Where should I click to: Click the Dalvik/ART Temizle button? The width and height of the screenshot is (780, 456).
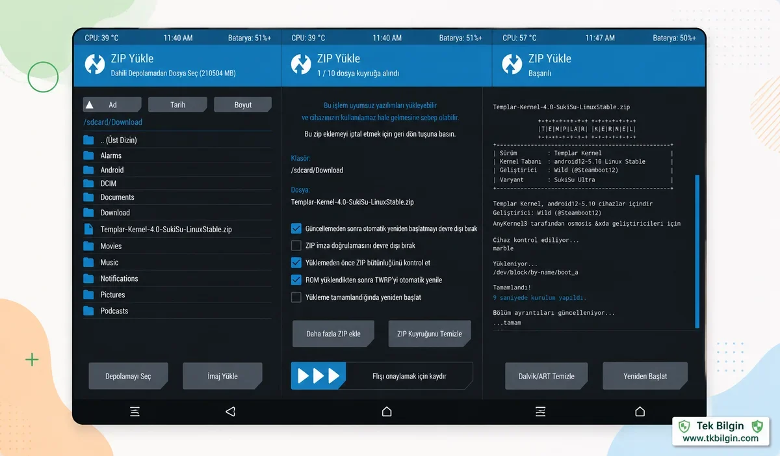(546, 376)
